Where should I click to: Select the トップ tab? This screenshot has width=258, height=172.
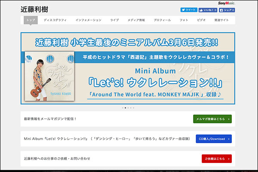[31, 20]
